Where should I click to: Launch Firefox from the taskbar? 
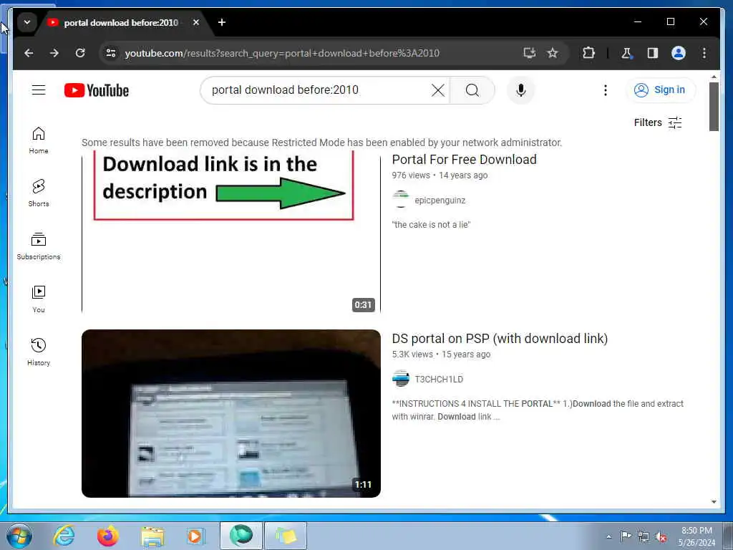click(x=107, y=536)
